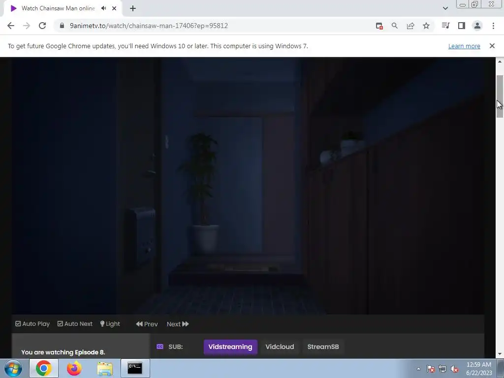Open a new browser tab
The image size is (504, 378).
tap(133, 8)
